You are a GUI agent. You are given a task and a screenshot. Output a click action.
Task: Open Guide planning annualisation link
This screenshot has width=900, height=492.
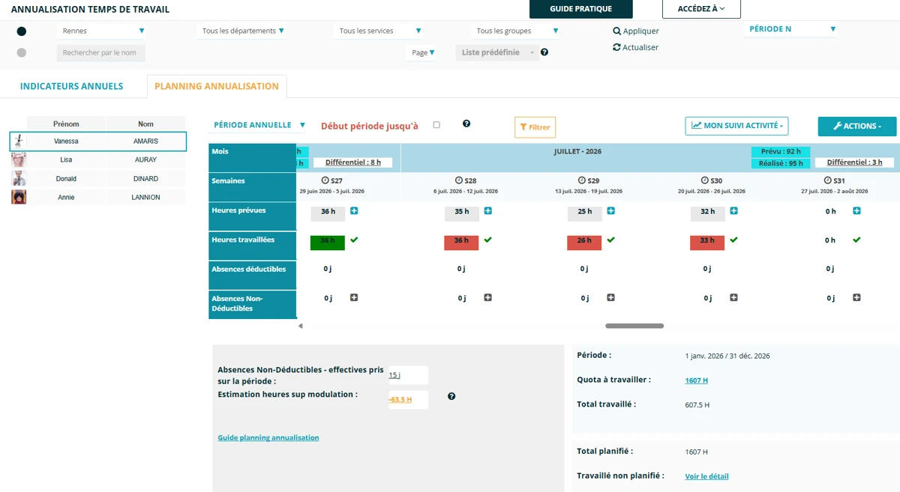point(268,437)
